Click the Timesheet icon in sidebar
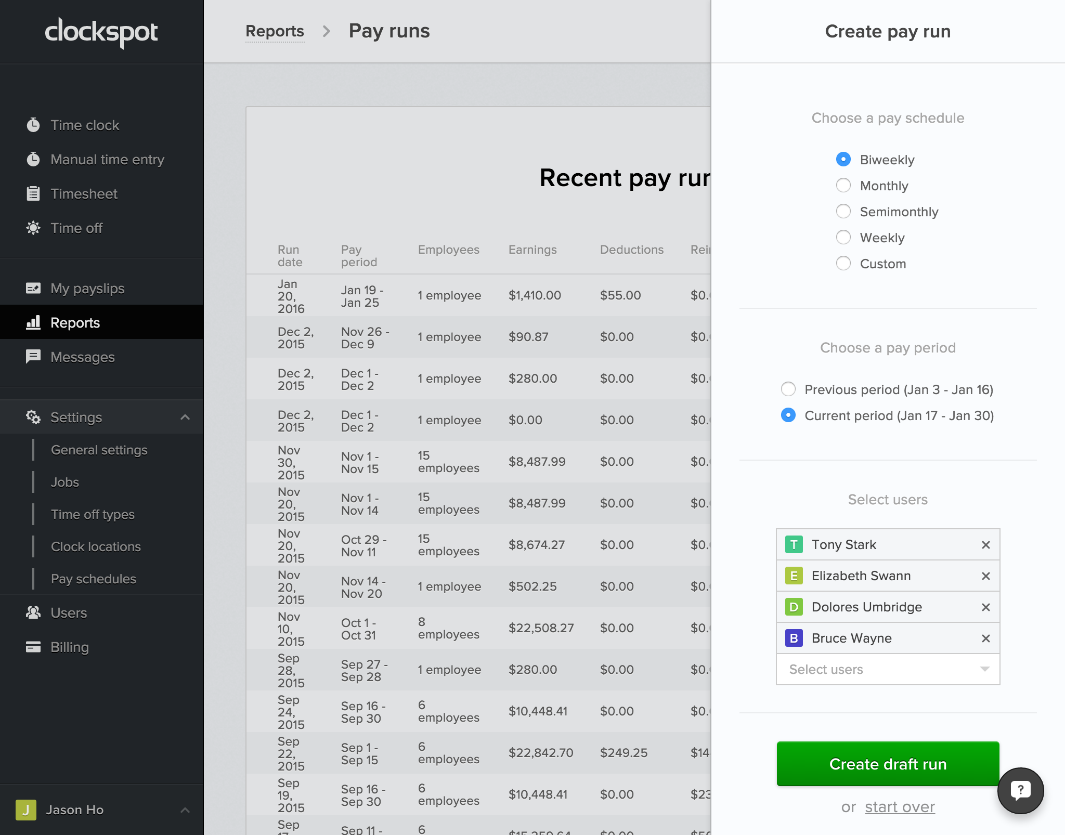 click(33, 193)
